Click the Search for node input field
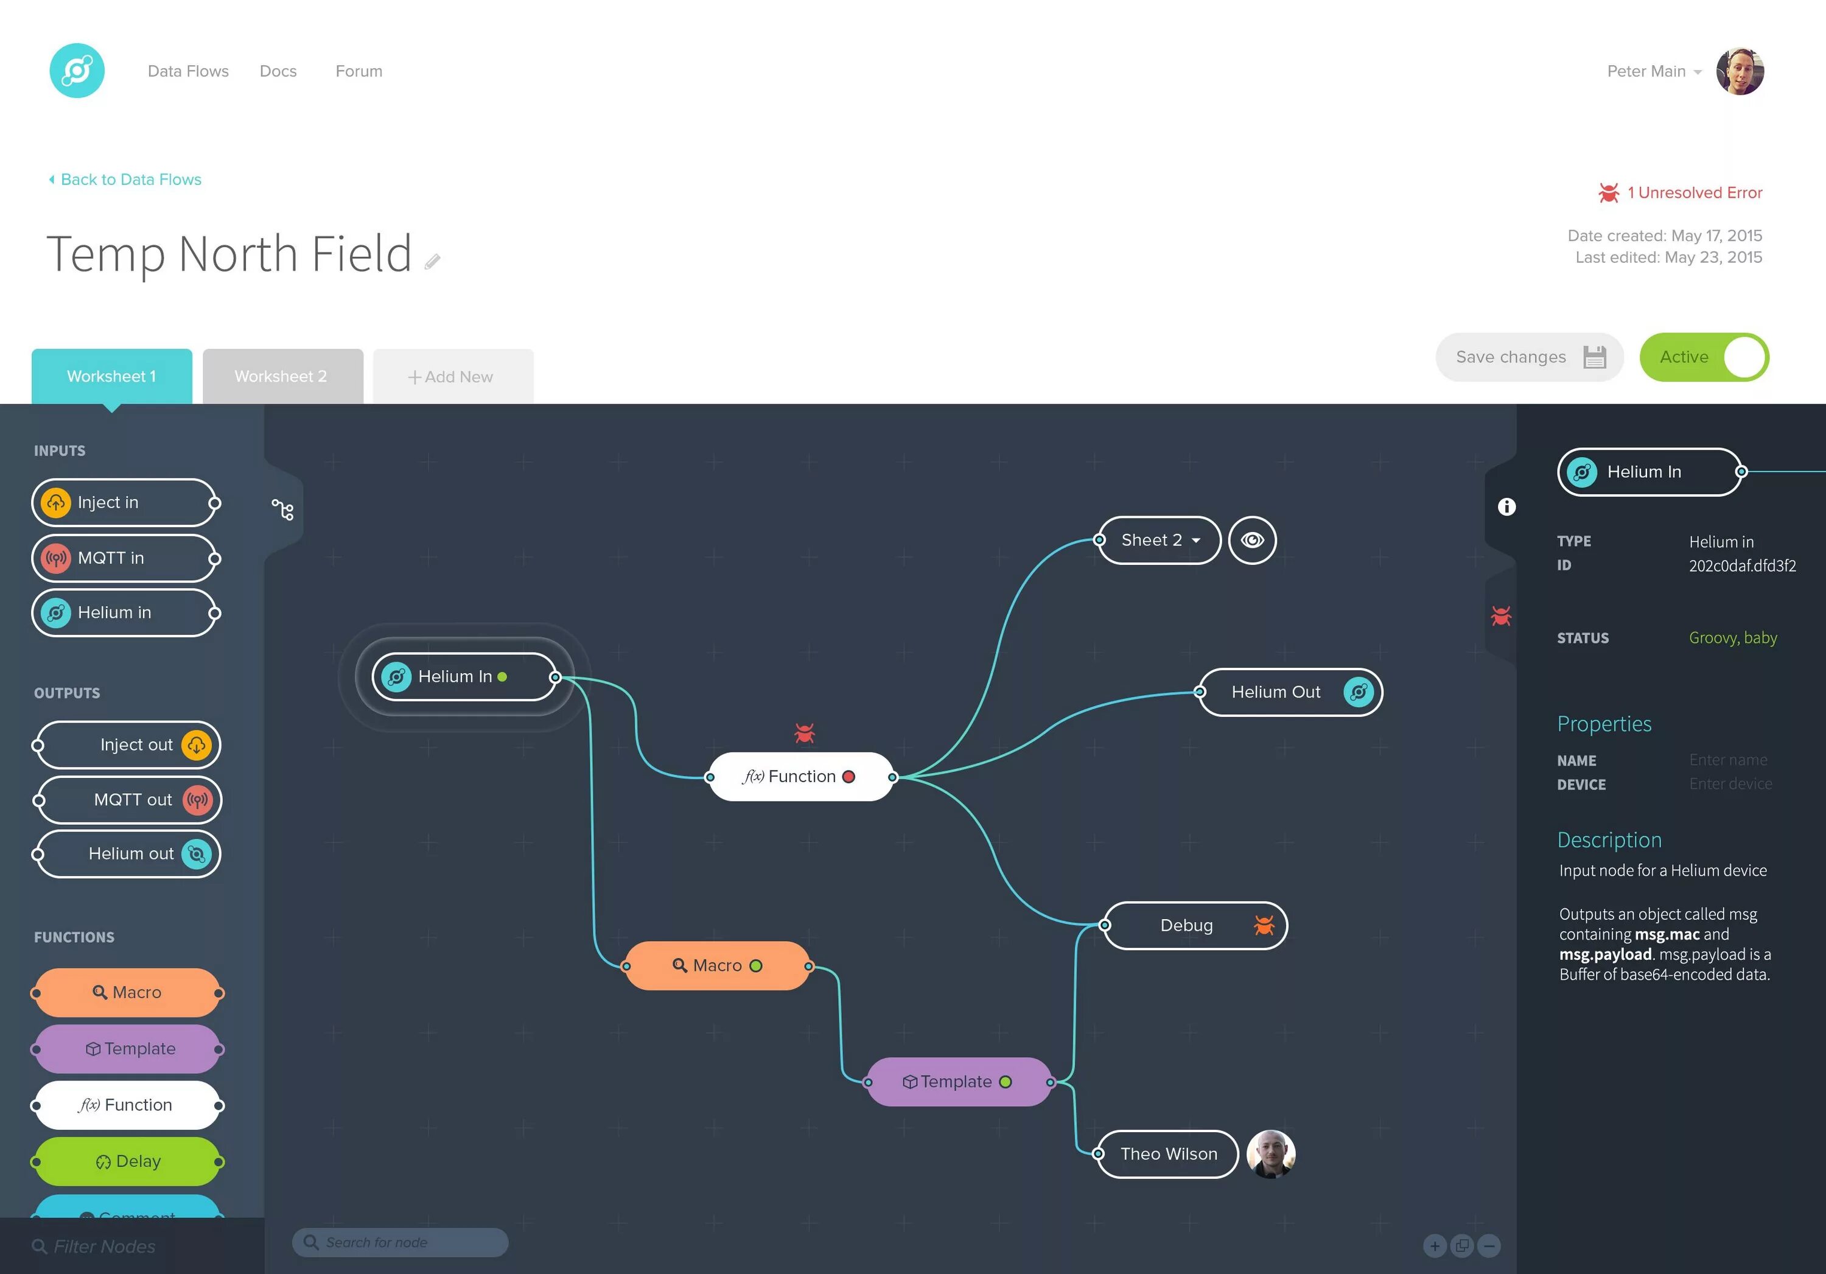Screen dimensions: 1826x1274 point(401,1245)
